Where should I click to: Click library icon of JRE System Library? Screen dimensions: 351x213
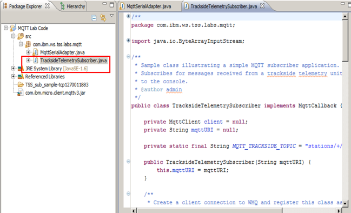click(21, 69)
